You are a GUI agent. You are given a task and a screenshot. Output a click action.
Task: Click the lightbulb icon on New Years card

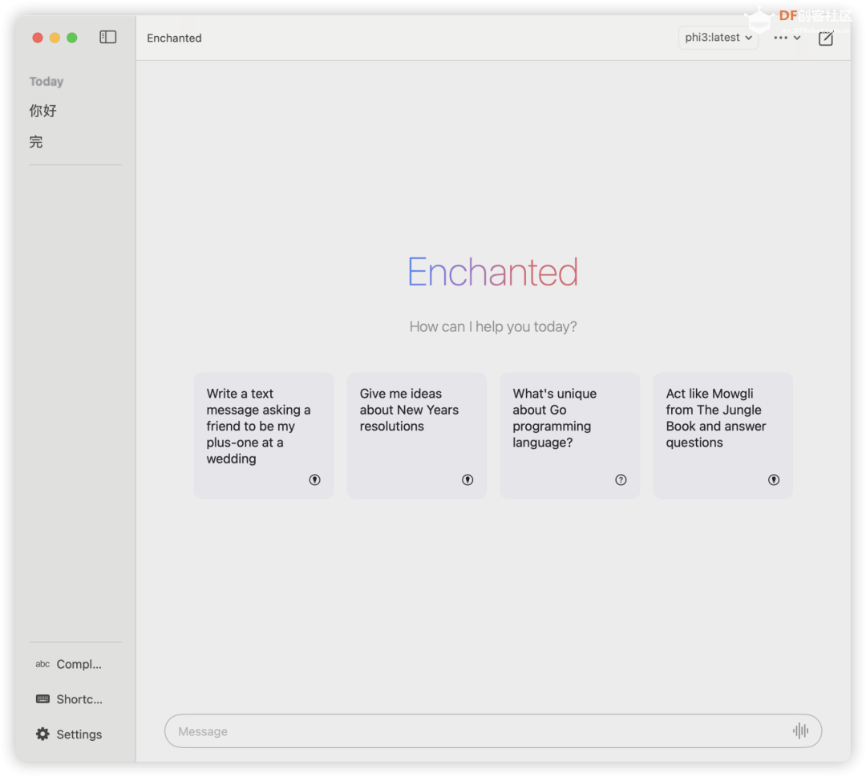click(x=467, y=480)
